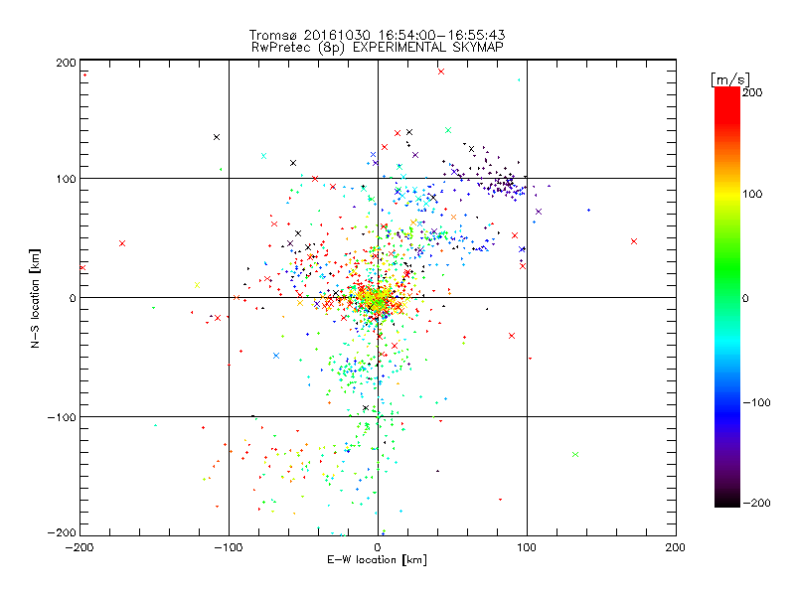Click the '[m/s]' color bar unit label
Image resolution: width=795 pixels, height=596 pixels.
730,79
